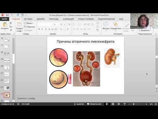The height and width of the screenshot is (119, 158).
Task: Switch to the Дизайн (Design) tab
Action: click(41, 19)
